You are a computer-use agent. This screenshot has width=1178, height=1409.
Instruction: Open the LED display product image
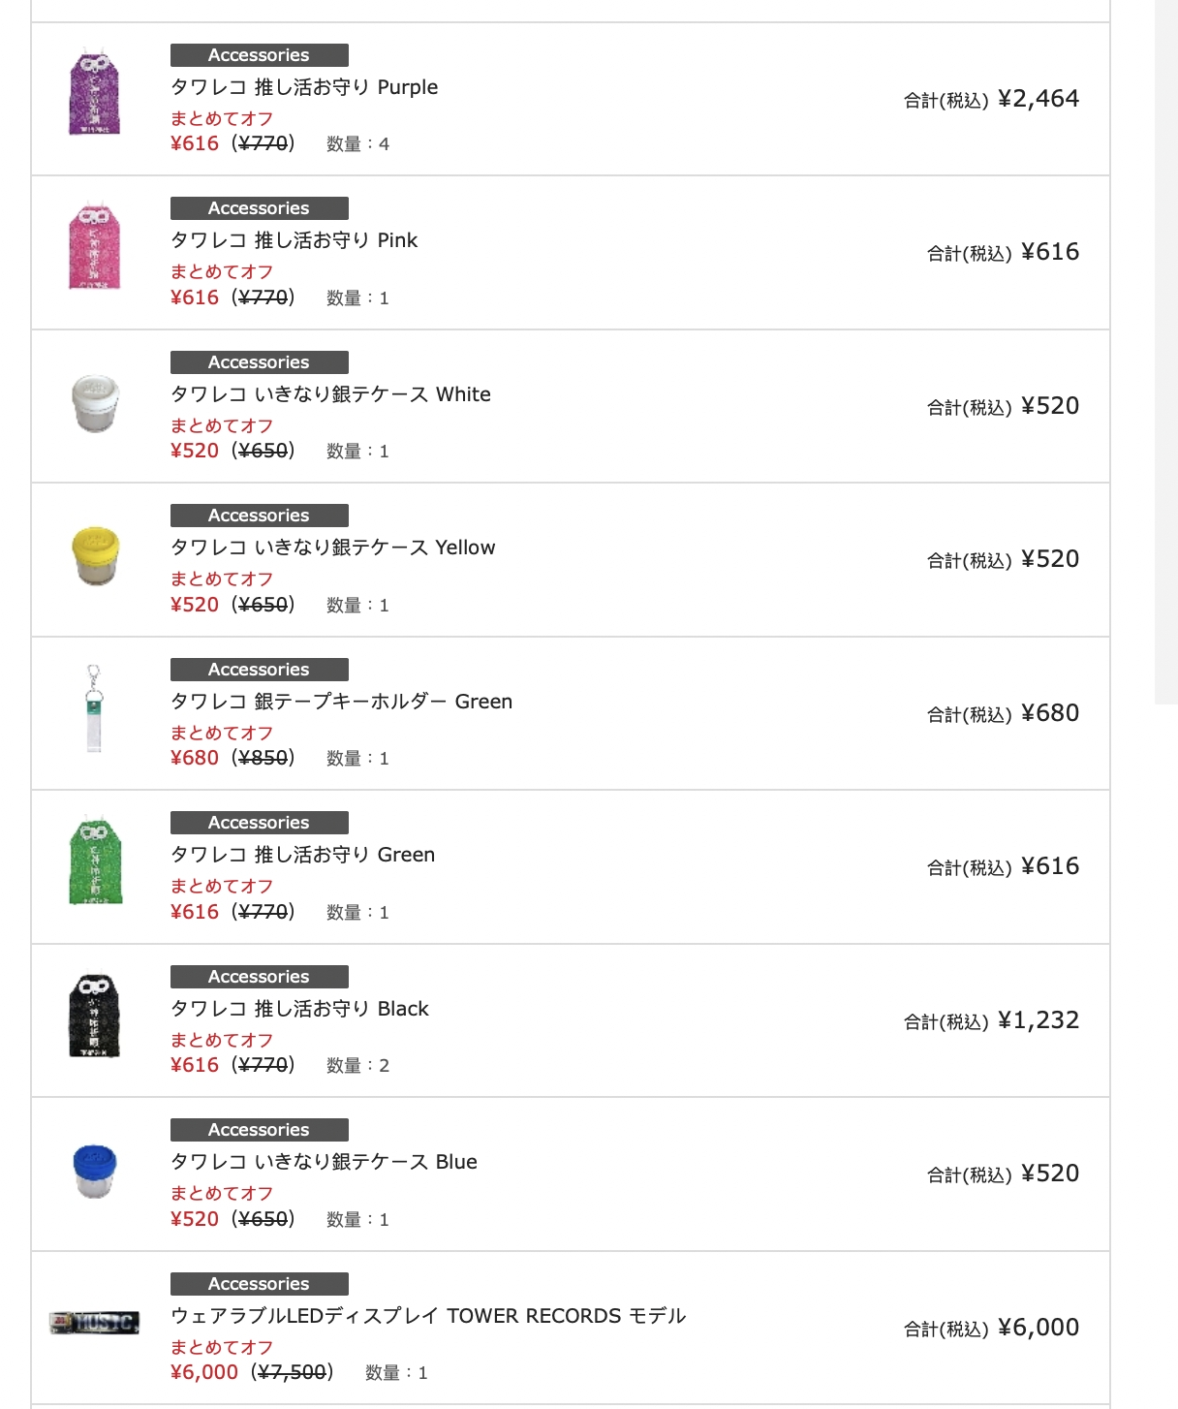[x=94, y=1322]
